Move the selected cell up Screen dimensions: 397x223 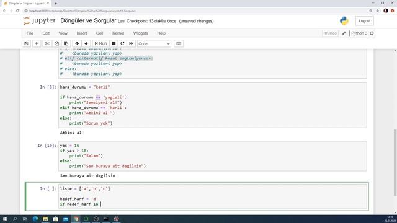(77, 43)
